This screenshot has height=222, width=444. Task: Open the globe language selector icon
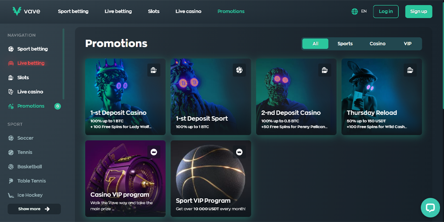[x=354, y=12]
